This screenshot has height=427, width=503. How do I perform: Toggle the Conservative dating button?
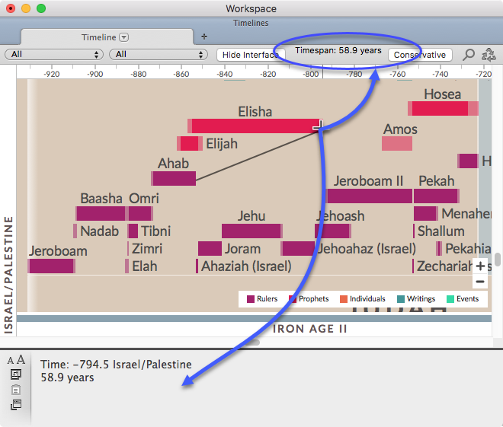point(419,55)
